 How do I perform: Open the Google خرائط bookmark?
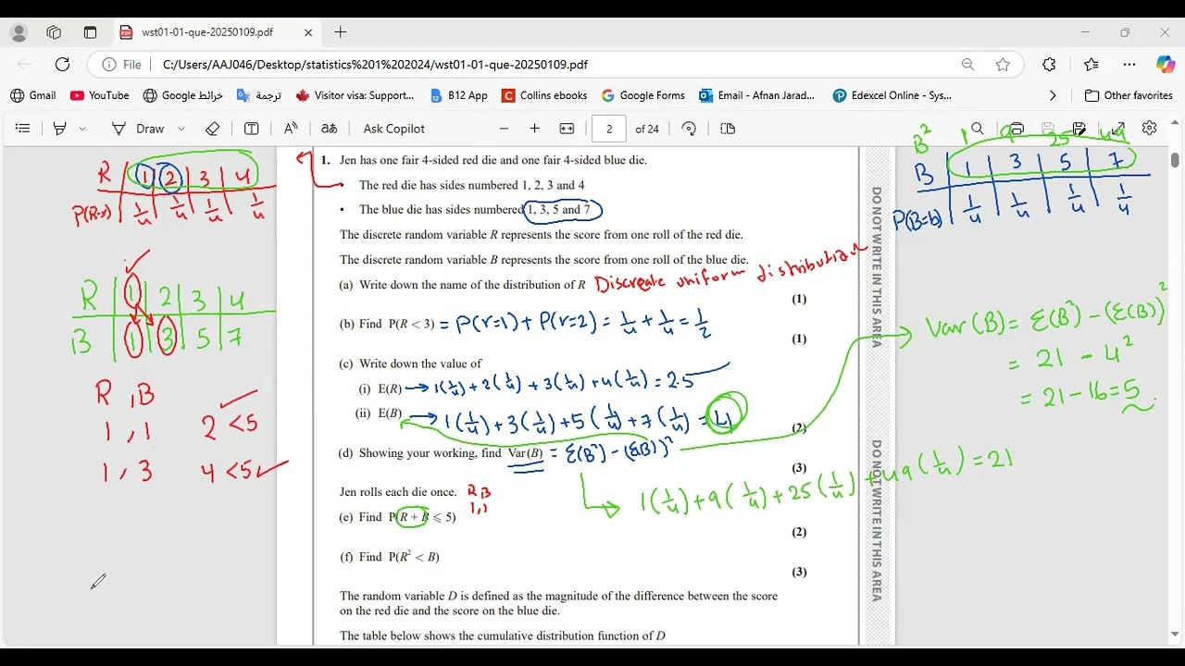(183, 95)
